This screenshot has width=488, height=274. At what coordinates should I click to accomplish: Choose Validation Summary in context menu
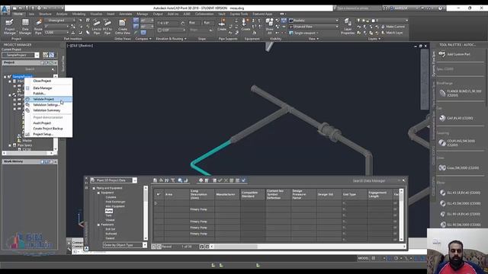47,110
